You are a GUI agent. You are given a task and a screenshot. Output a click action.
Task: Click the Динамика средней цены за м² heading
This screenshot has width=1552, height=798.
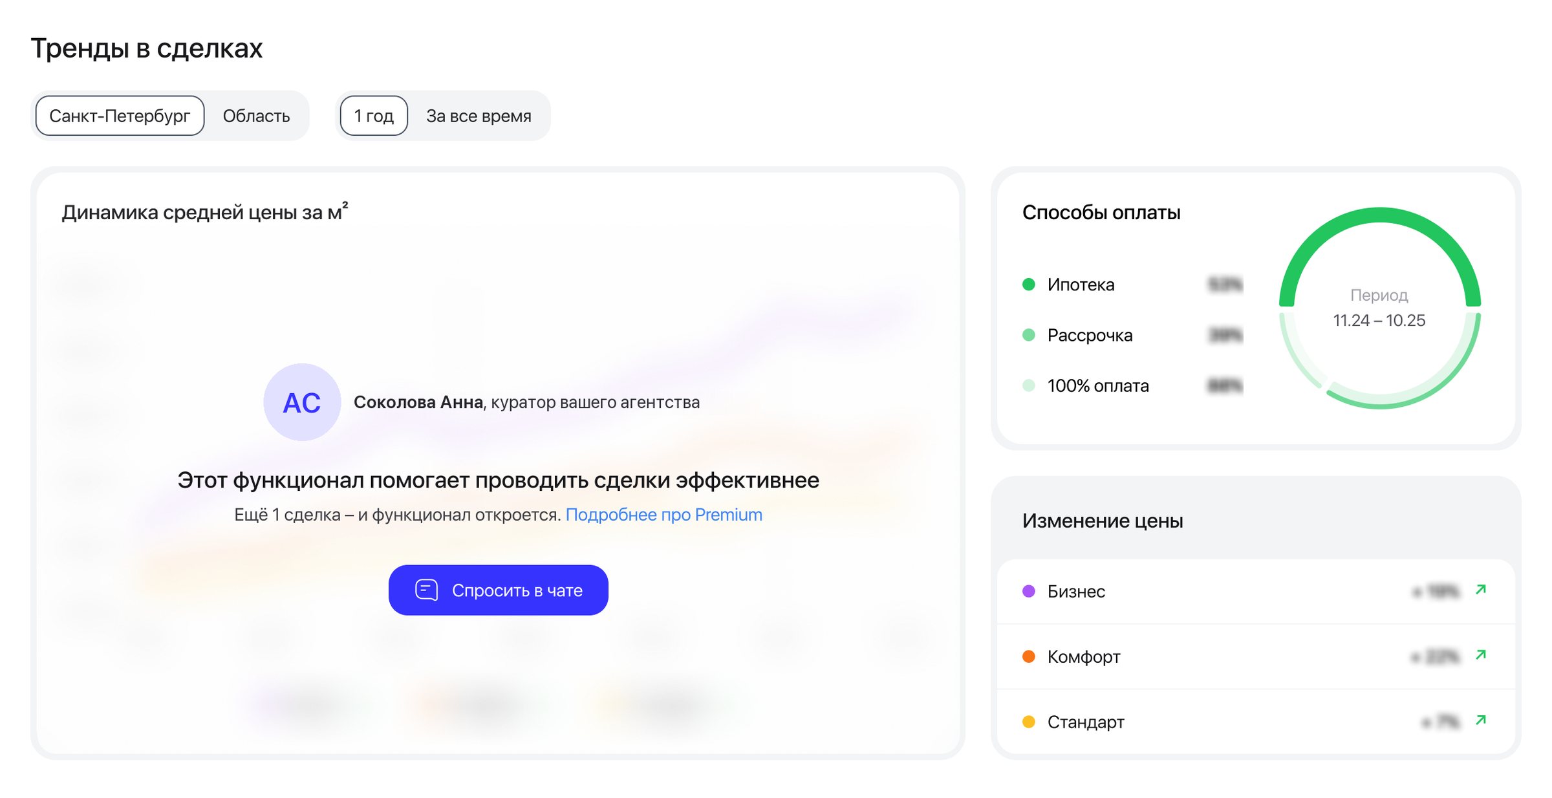tap(205, 211)
